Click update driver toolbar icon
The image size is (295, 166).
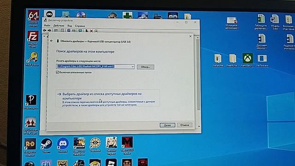click(x=87, y=31)
